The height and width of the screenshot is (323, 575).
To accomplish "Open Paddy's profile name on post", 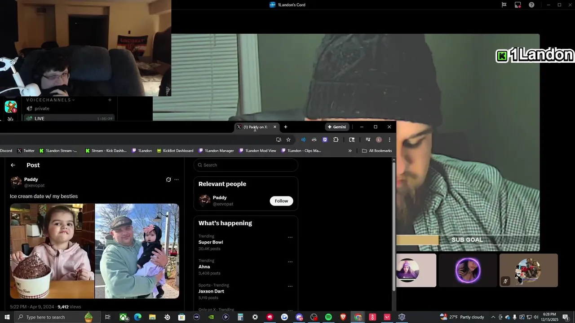I will point(31,179).
